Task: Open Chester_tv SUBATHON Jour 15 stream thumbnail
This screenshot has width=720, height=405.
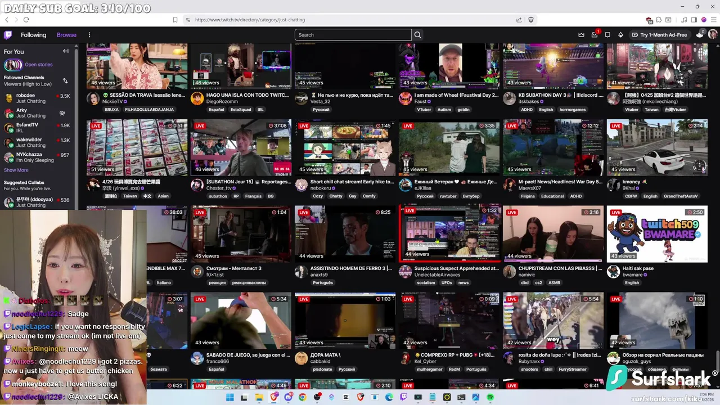Action: (241, 147)
